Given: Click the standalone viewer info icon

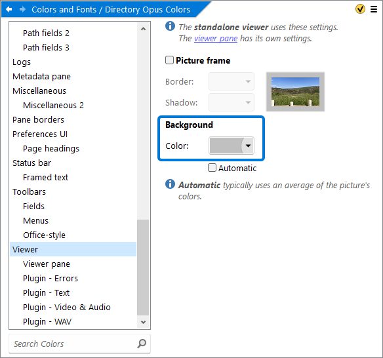Looking at the screenshot, I should pyautogui.click(x=170, y=26).
